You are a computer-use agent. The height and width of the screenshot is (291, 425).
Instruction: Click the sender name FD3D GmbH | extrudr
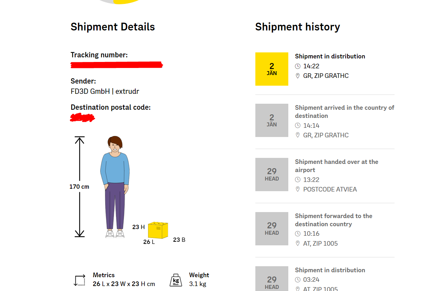(x=105, y=91)
